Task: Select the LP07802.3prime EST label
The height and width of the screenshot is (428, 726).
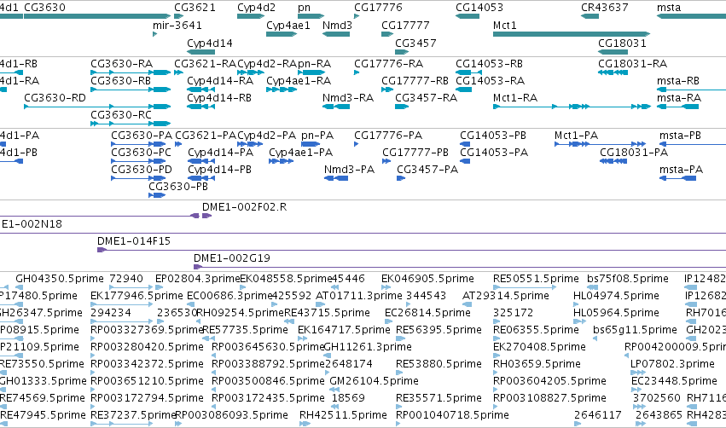Action: (x=673, y=364)
